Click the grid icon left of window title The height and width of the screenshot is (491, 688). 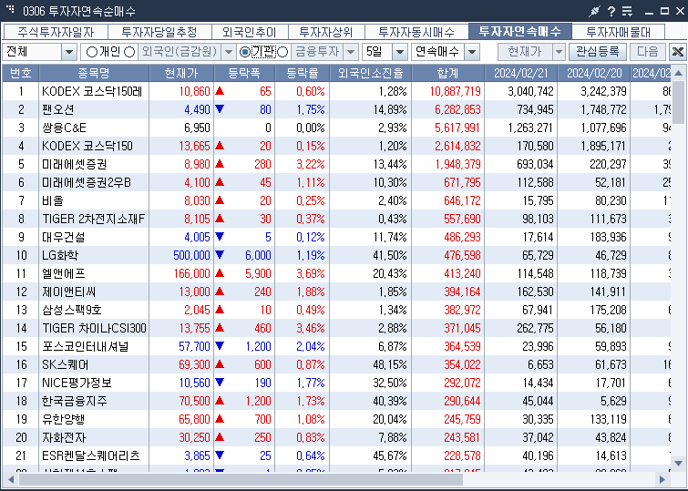click(x=10, y=10)
